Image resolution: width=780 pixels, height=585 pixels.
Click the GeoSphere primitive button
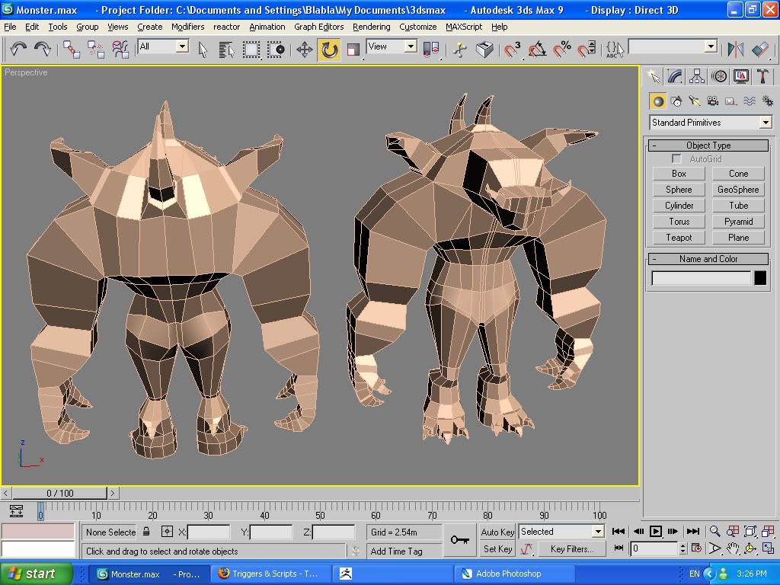click(x=738, y=190)
